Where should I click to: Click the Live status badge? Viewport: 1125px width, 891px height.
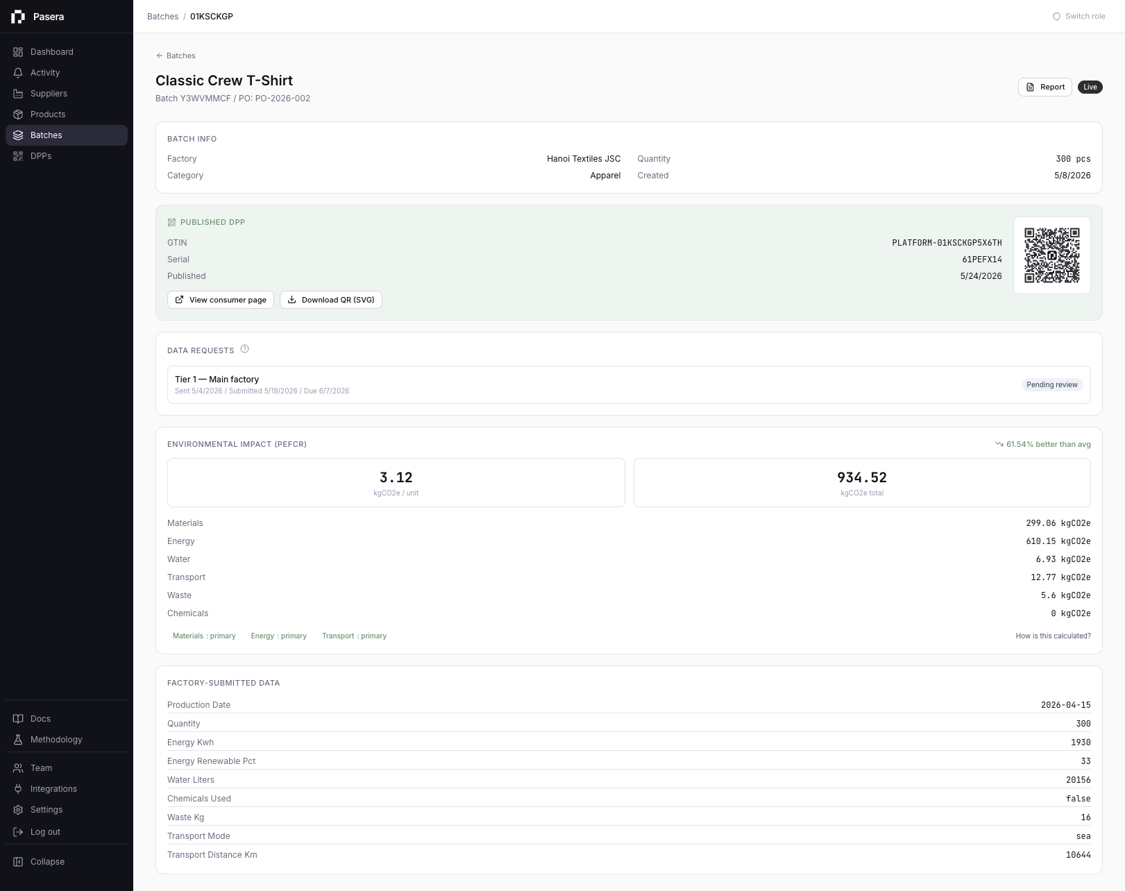coord(1090,87)
